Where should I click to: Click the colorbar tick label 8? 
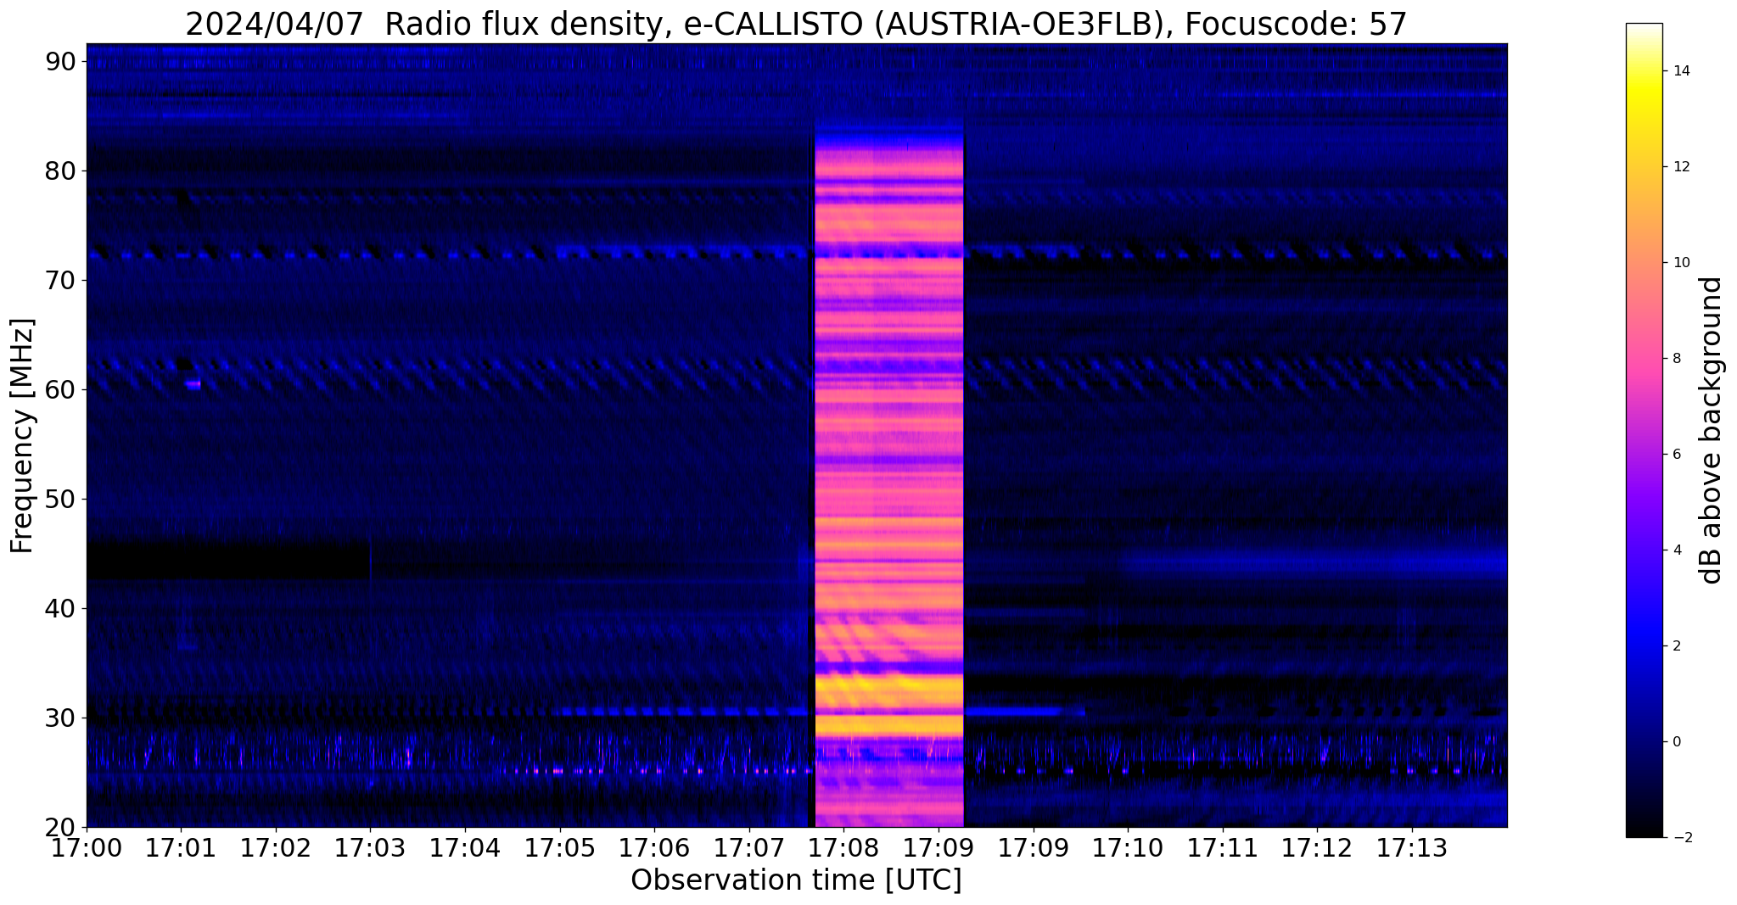[x=1677, y=359]
